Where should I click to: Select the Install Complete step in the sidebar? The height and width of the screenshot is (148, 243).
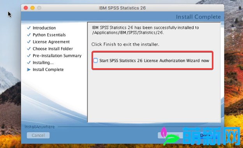click(48, 69)
